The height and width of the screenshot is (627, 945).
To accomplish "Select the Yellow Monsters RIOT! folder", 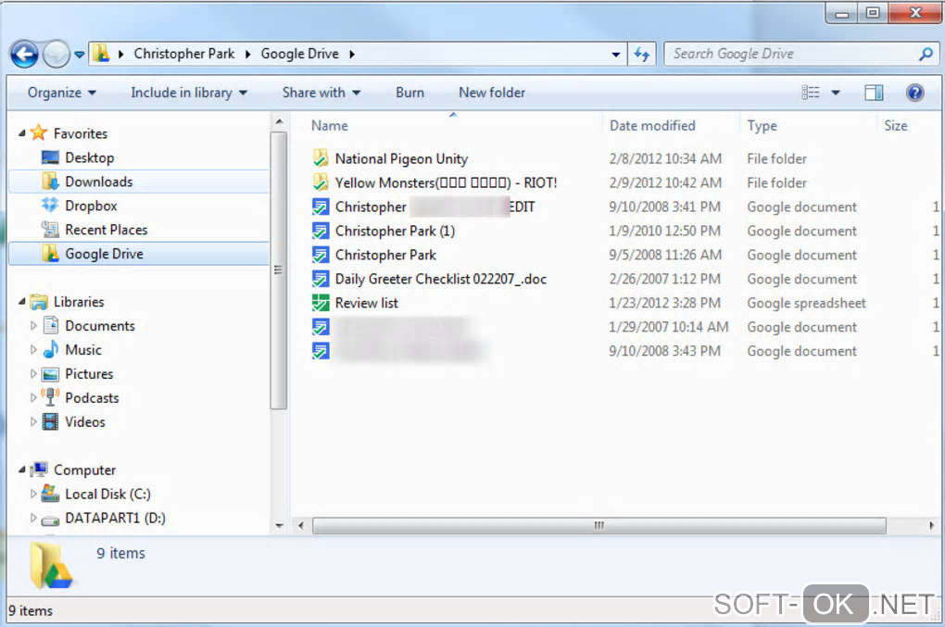I will tap(435, 182).
